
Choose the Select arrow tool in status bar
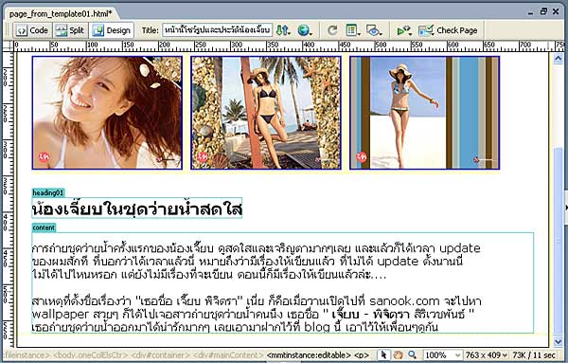tap(383, 354)
